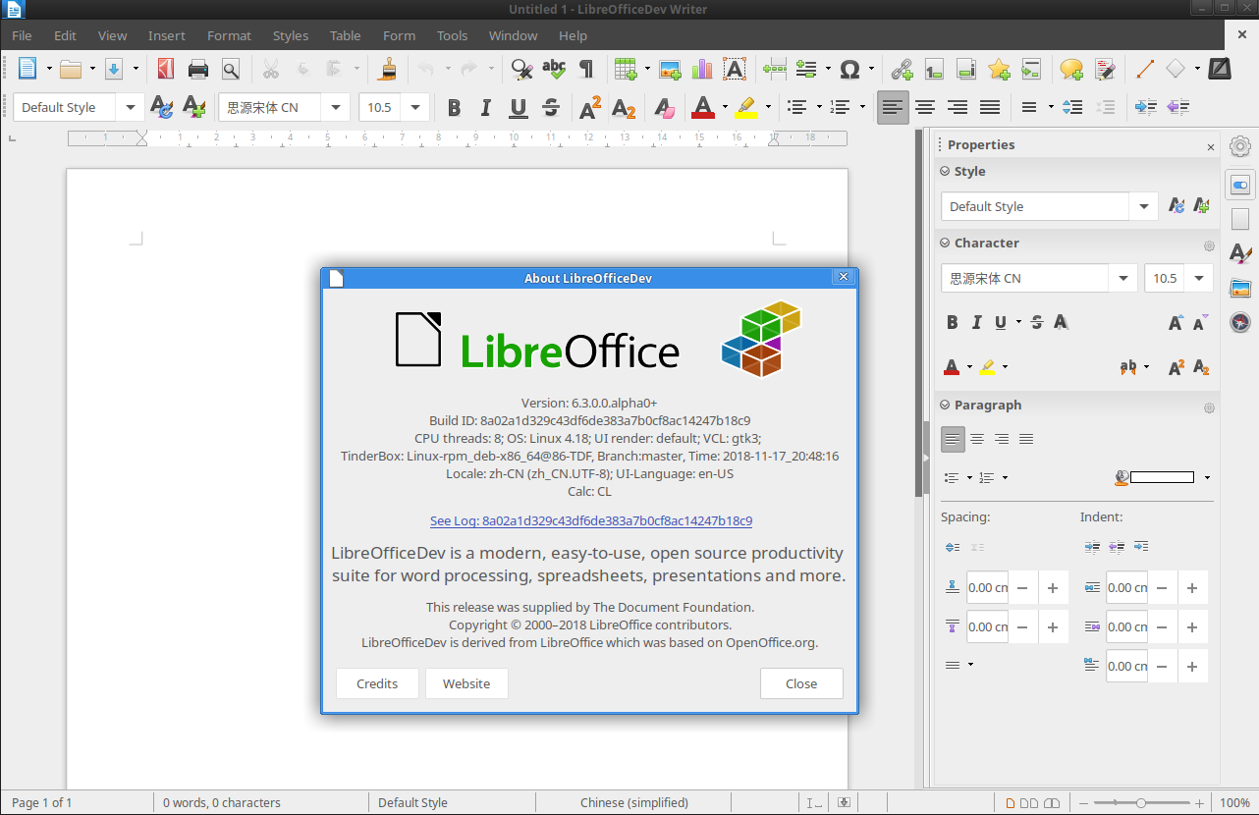Viewport: 1259px width, 815px height.
Task: Open the See Log build link
Action: [x=591, y=520]
